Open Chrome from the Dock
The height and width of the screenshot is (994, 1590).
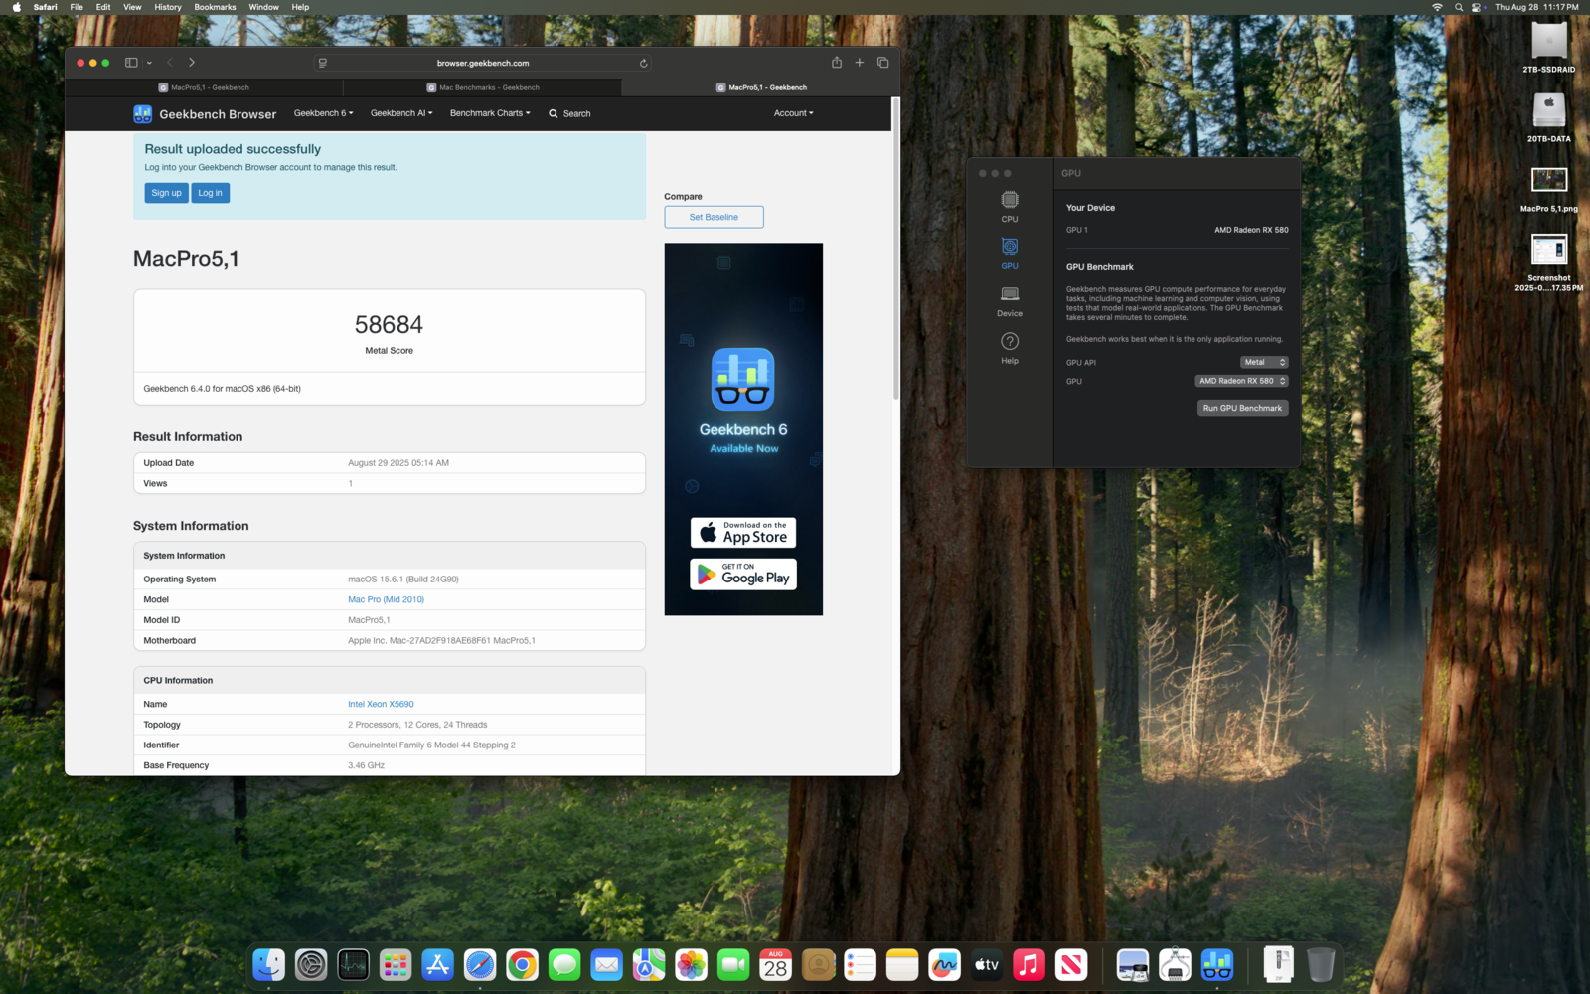pyautogui.click(x=522, y=964)
